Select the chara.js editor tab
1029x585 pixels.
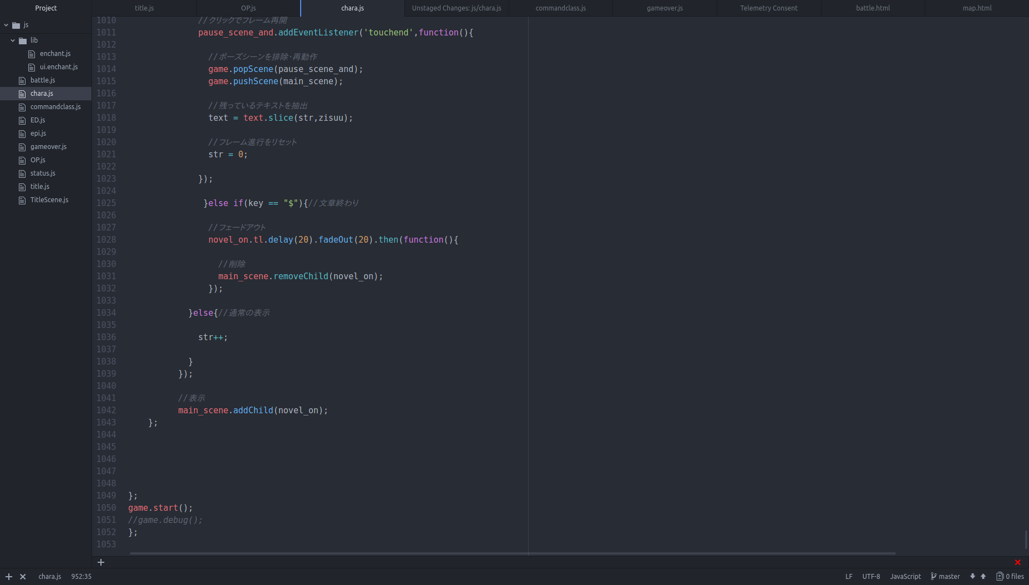pyautogui.click(x=353, y=8)
